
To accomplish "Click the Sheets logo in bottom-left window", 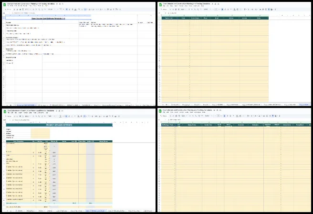I will (x=4, y=111).
